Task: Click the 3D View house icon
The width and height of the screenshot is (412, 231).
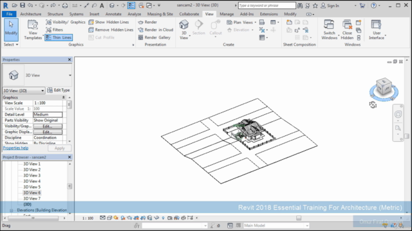Action: (x=184, y=25)
